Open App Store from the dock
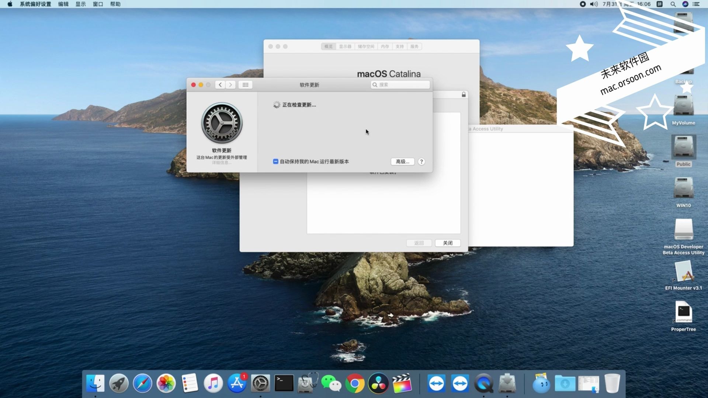708x398 pixels. pos(237,384)
